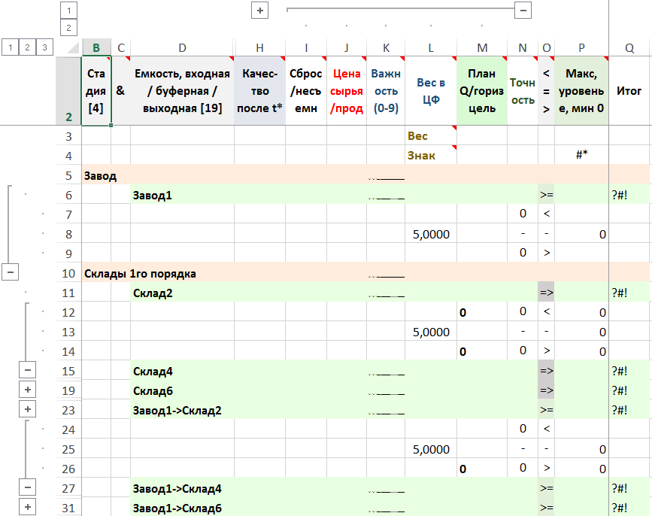Collapse the outline group at row 27
This screenshot has width=652, height=516.
point(28,487)
